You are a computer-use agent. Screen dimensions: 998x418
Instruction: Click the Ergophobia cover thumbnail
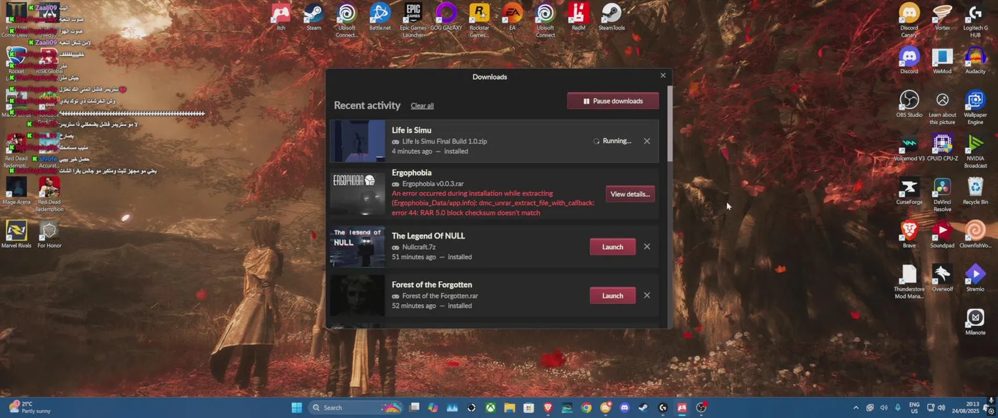pos(358,194)
